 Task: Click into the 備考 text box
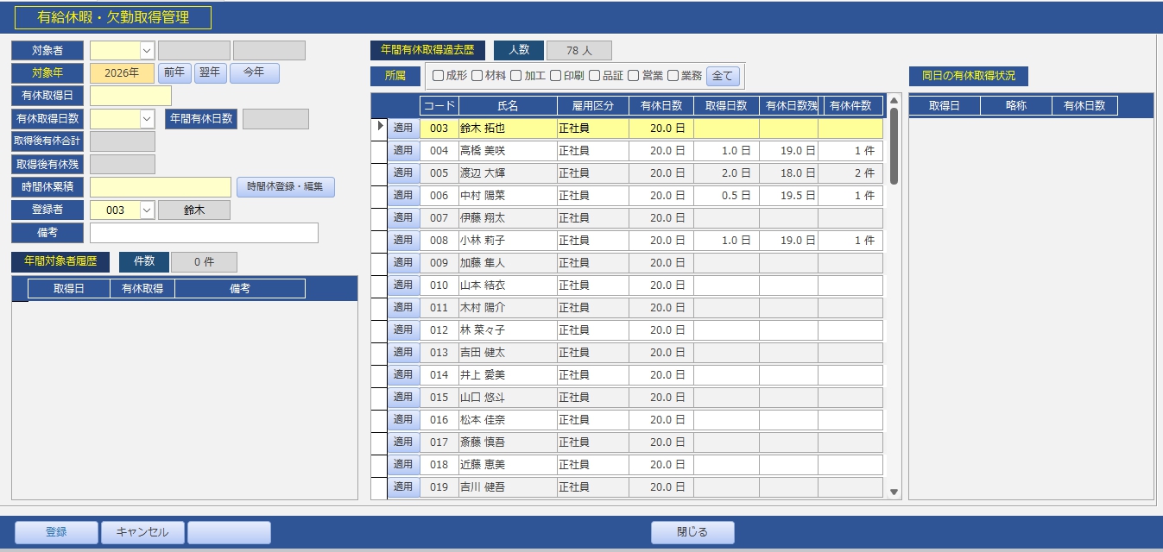pos(204,233)
